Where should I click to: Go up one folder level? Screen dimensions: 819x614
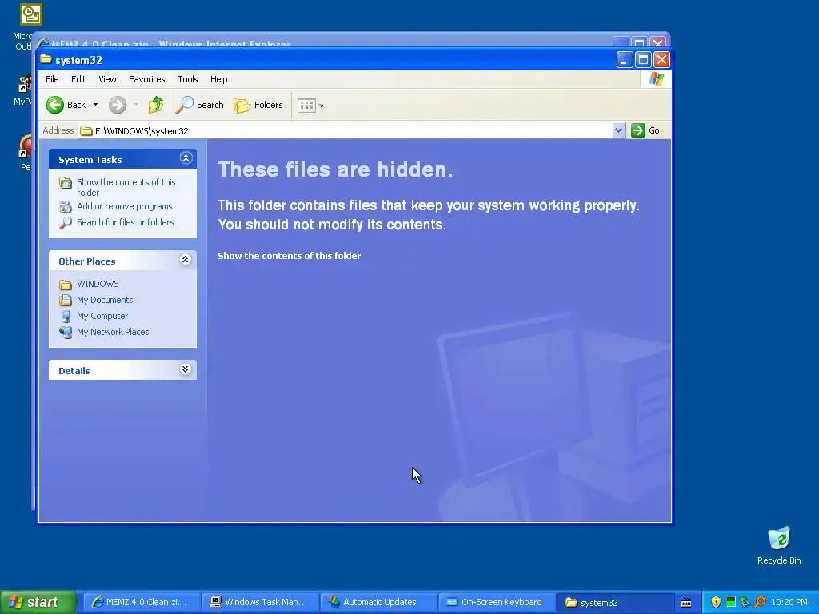tap(156, 105)
